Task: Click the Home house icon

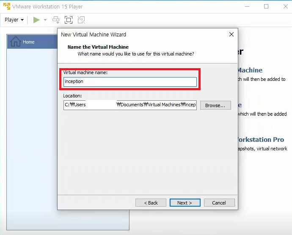Action: coord(15,41)
